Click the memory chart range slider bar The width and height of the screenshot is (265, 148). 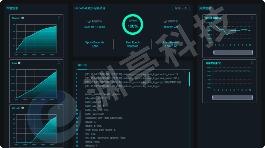click(x=232, y=97)
